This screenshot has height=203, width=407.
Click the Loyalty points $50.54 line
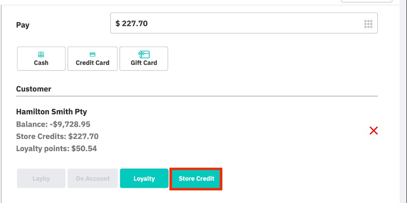tap(56, 149)
